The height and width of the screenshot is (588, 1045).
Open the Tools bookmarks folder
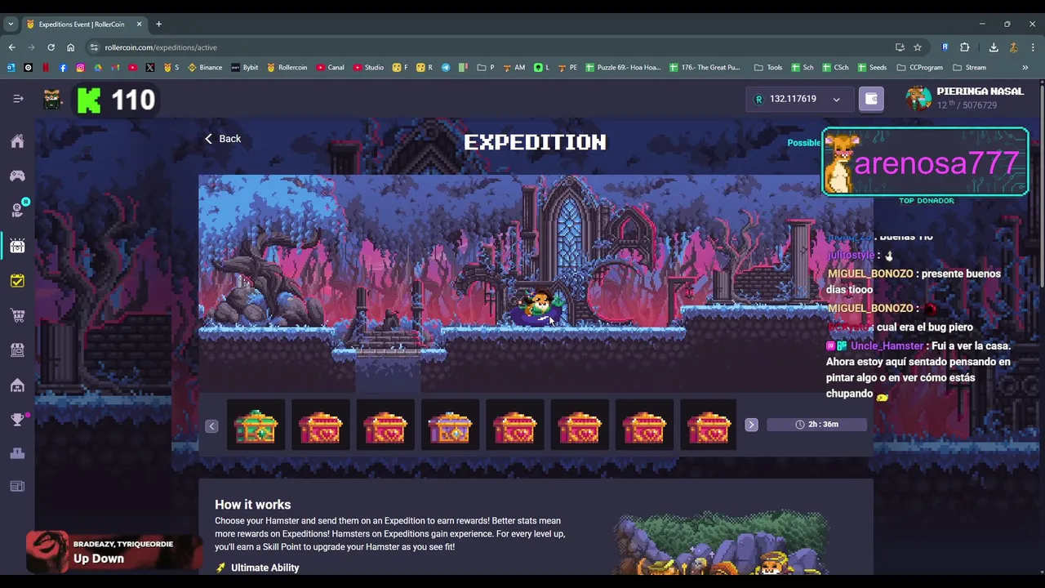pyautogui.click(x=768, y=68)
